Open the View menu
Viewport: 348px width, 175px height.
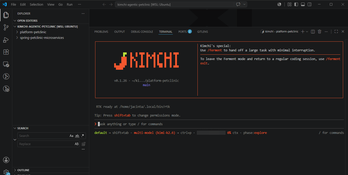click(x=51, y=4)
